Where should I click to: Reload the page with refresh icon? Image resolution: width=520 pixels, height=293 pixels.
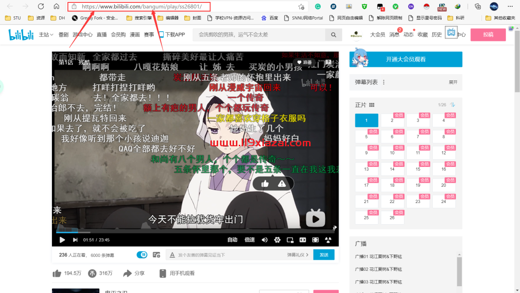click(x=41, y=6)
